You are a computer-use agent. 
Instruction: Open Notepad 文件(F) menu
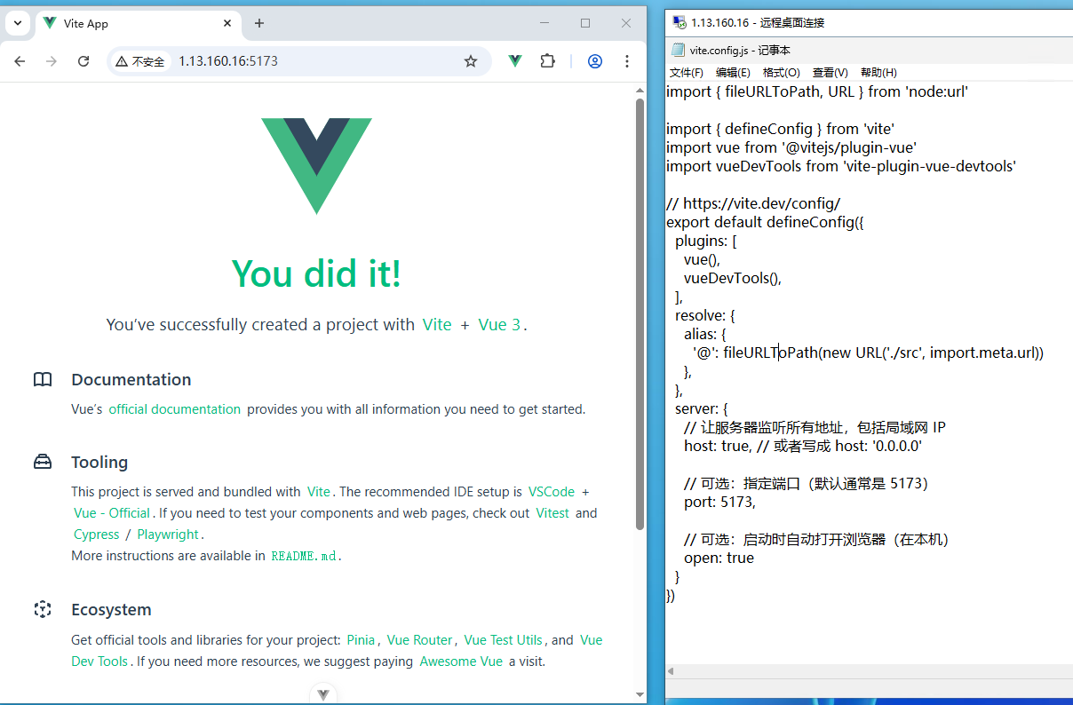click(x=687, y=73)
